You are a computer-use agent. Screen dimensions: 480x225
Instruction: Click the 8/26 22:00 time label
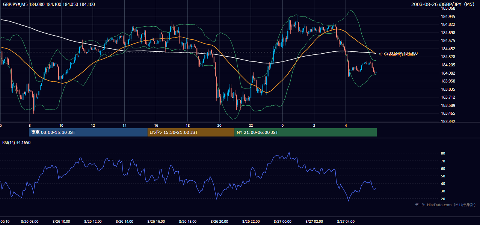pos(251,222)
